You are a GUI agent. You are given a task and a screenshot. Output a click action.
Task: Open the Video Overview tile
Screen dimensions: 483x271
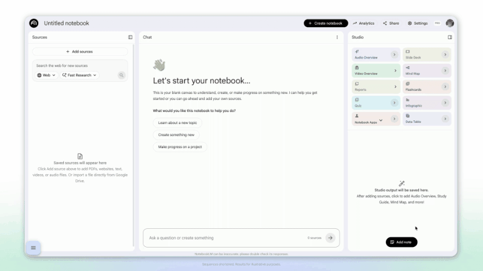click(376, 70)
